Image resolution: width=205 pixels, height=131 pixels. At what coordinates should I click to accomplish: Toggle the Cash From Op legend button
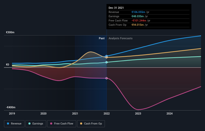(91, 124)
